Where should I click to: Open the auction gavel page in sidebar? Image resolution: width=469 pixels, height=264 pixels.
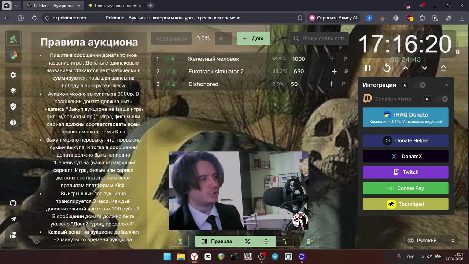13,38
